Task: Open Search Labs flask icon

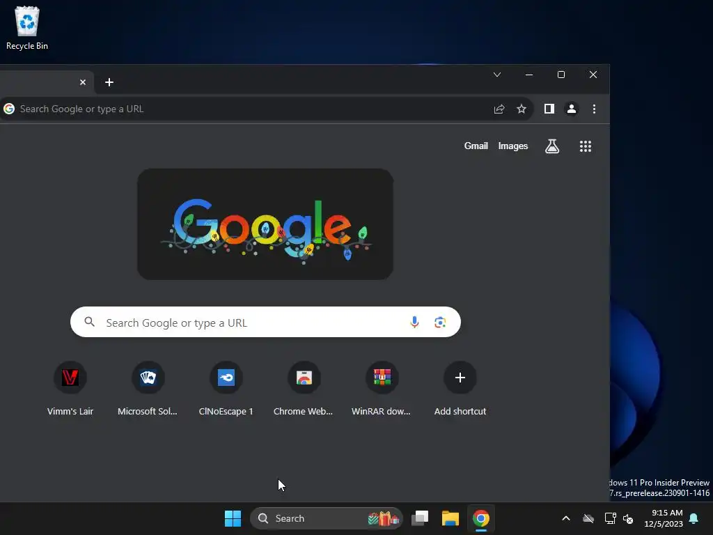Action: pyautogui.click(x=552, y=146)
